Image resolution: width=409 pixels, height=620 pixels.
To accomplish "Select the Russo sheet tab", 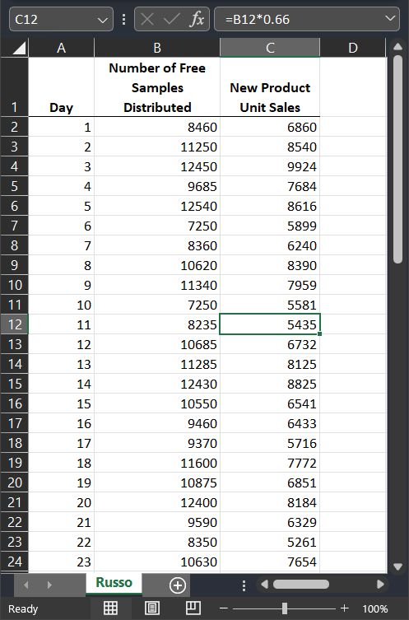I will point(114,583).
